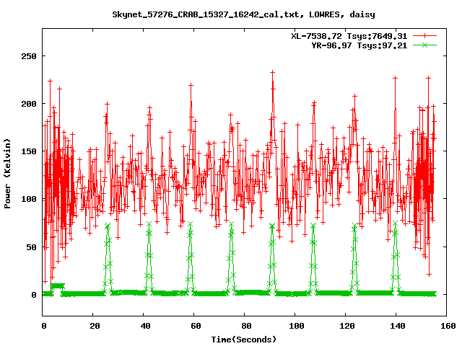The width and height of the screenshot is (462, 346).
Task: Click the green YR legend line sample
Action: coord(424,45)
